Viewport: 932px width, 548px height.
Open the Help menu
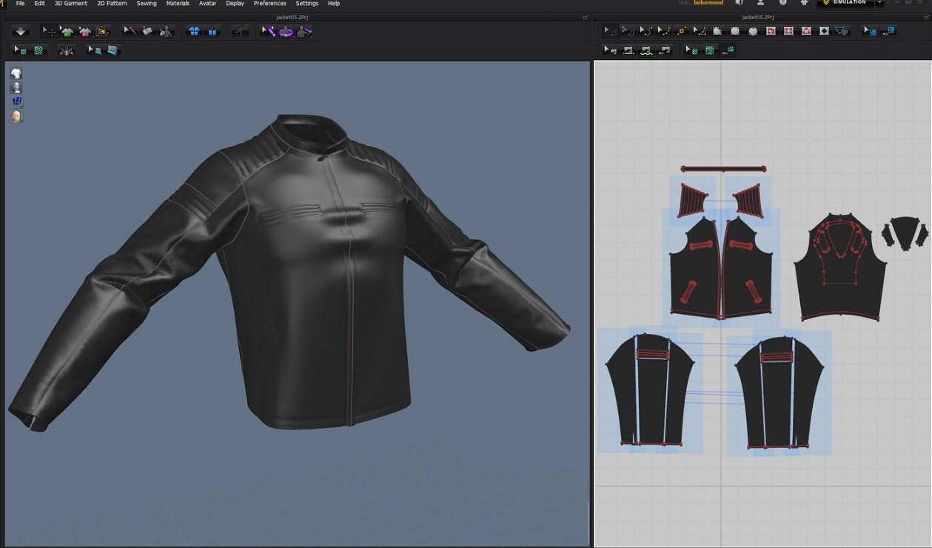(x=334, y=4)
